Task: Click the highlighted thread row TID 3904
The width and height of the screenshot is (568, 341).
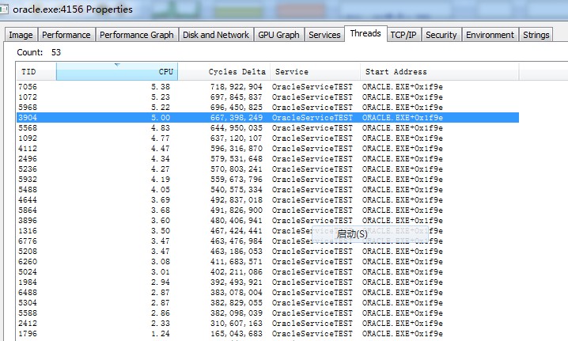Action: [x=267, y=117]
